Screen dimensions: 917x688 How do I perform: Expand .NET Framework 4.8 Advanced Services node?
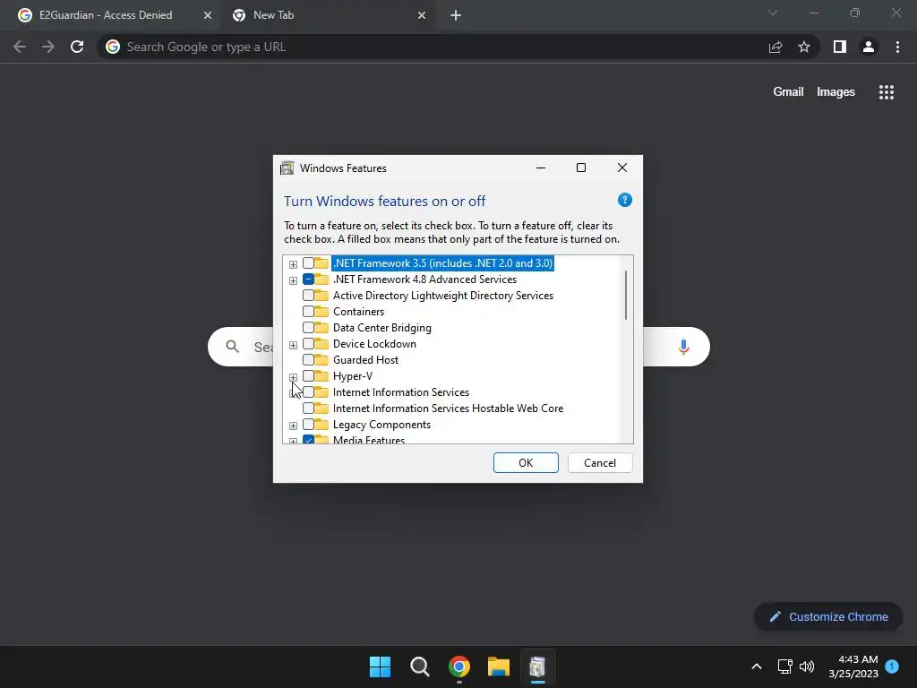[293, 280]
